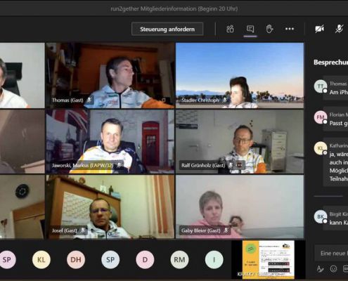
Task: Open the emoji picker in chat
Action: (333, 268)
